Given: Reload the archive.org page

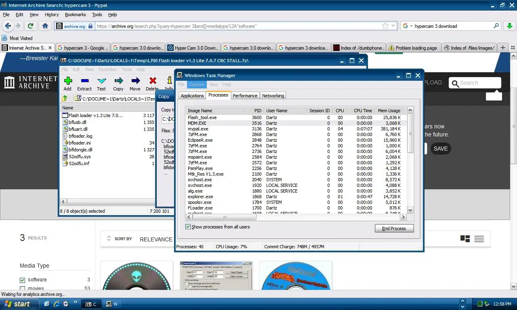Looking at the screenshot, I should [x=30, y=26].
